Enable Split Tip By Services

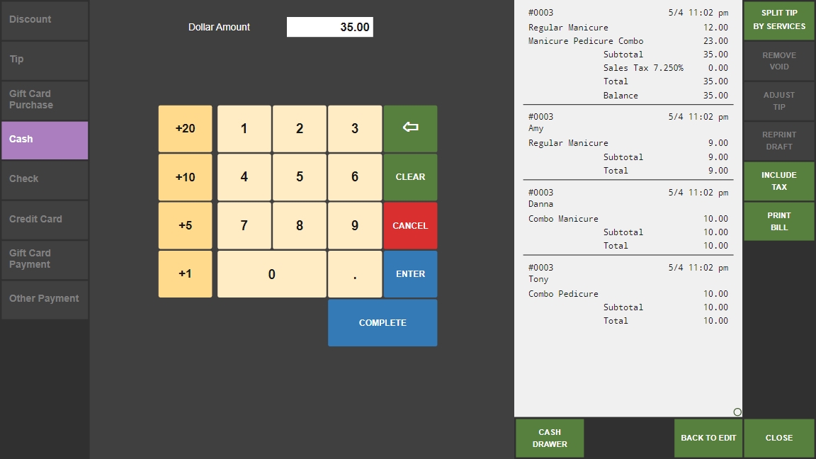[x=779, y=20]
